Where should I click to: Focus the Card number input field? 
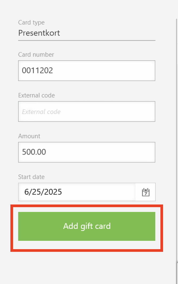tap(87, 71)
